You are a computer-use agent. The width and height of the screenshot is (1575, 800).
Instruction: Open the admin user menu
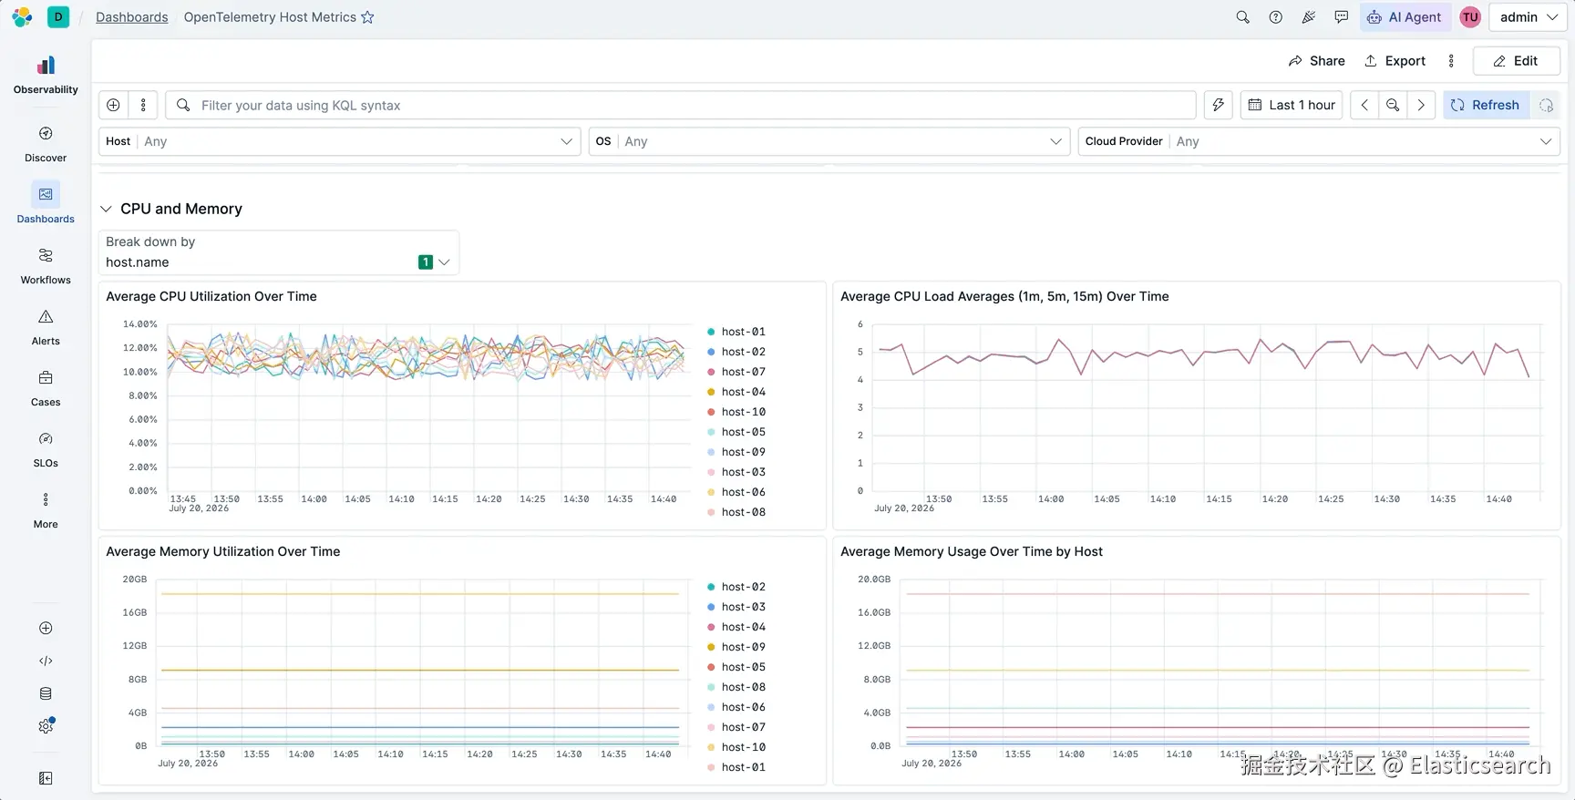(x=1528, y=17)
